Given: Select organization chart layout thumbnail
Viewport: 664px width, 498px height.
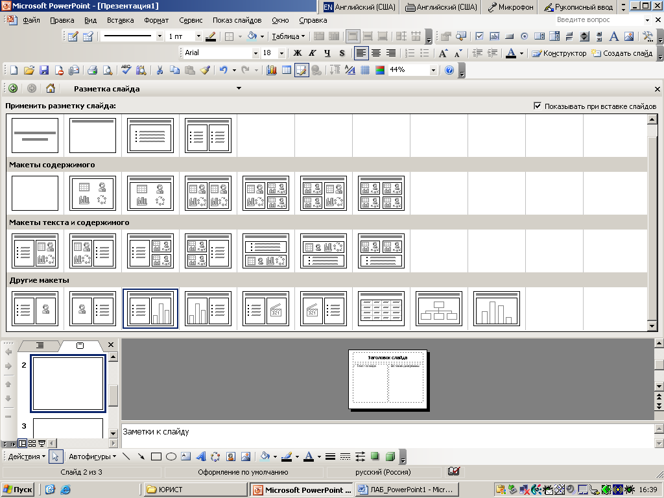Looking at the screenshot, I should coord(439,308).
